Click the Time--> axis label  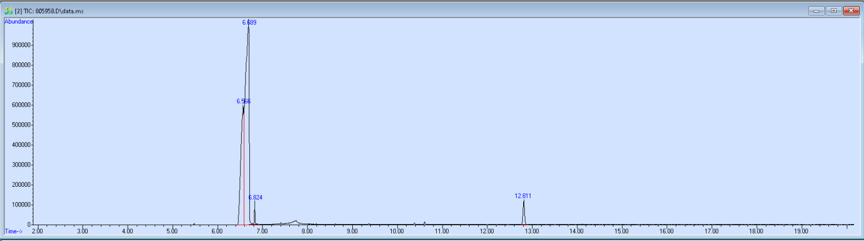(13, 231)
